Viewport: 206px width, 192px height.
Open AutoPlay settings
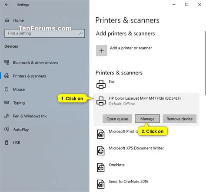(x=21, y=130)
